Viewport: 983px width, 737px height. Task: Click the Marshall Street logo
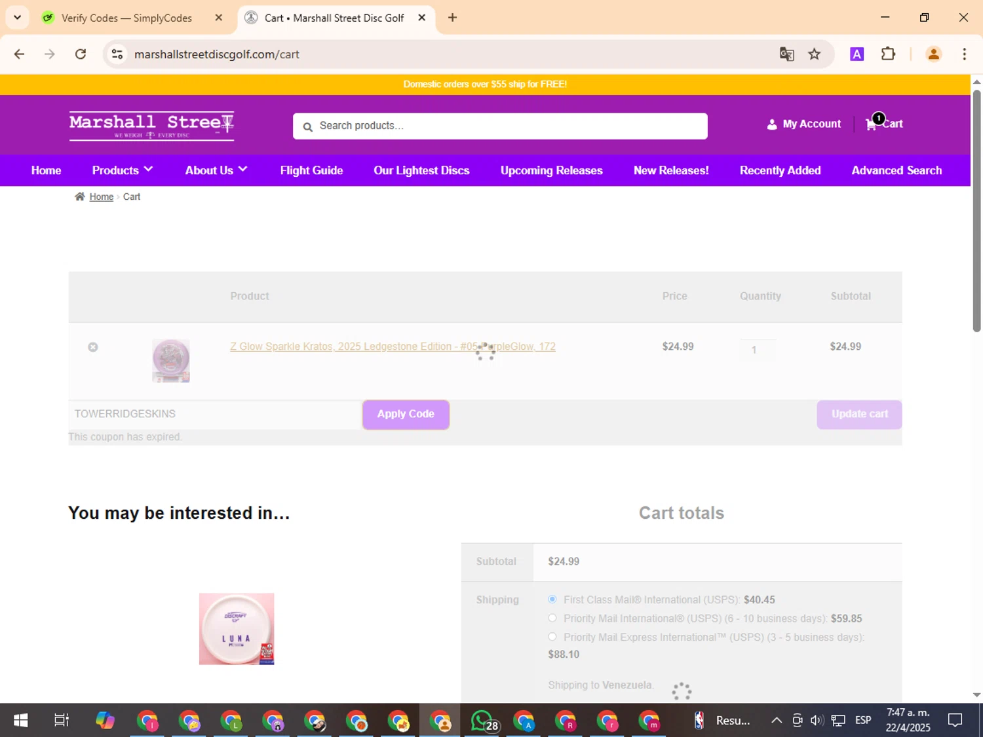click(x=151, y=126)
